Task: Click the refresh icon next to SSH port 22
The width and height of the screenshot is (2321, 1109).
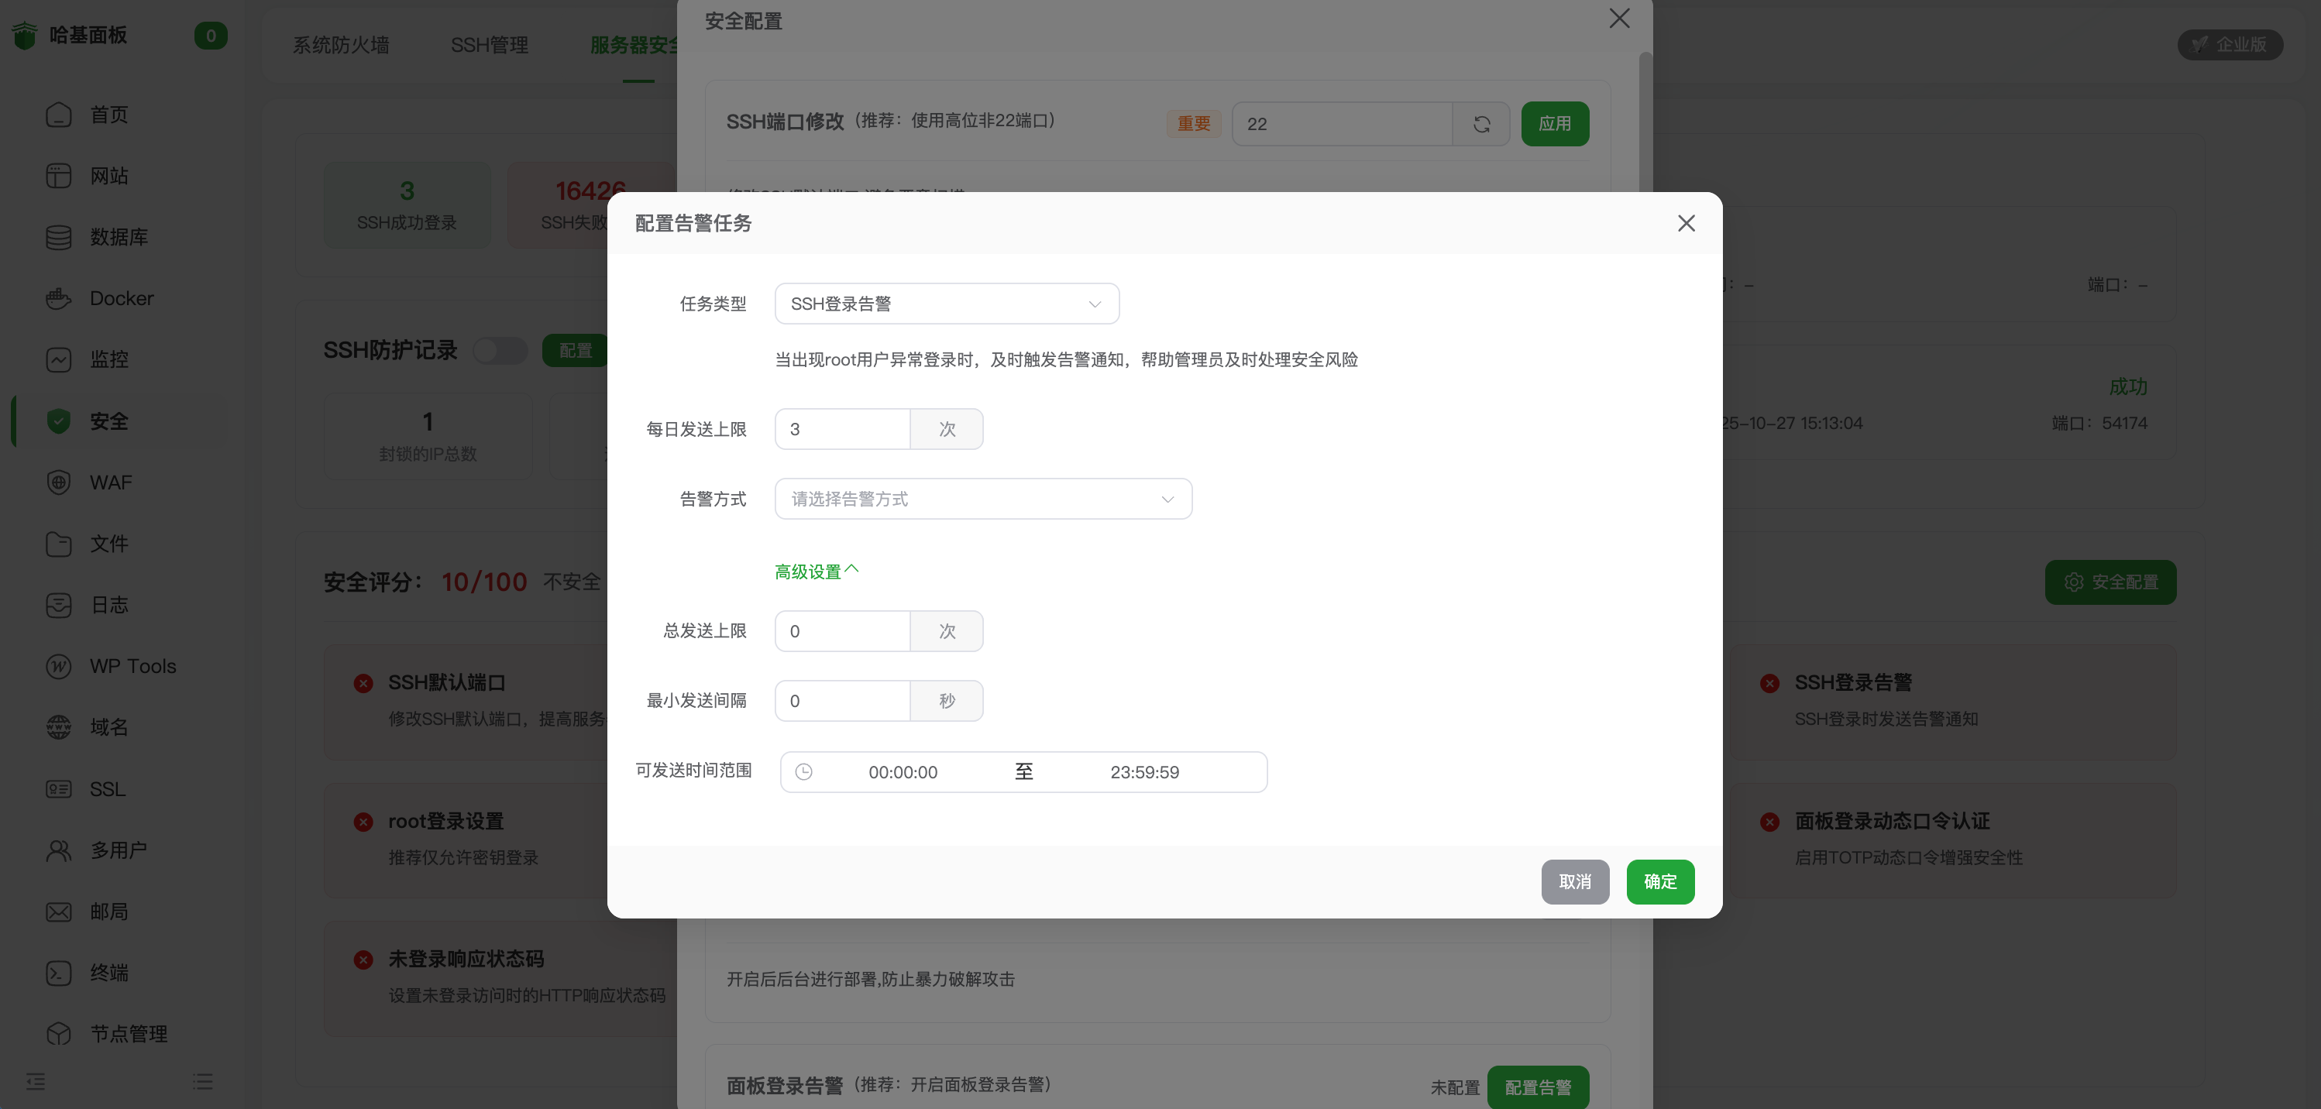Action: click(x=1481, y=123)
